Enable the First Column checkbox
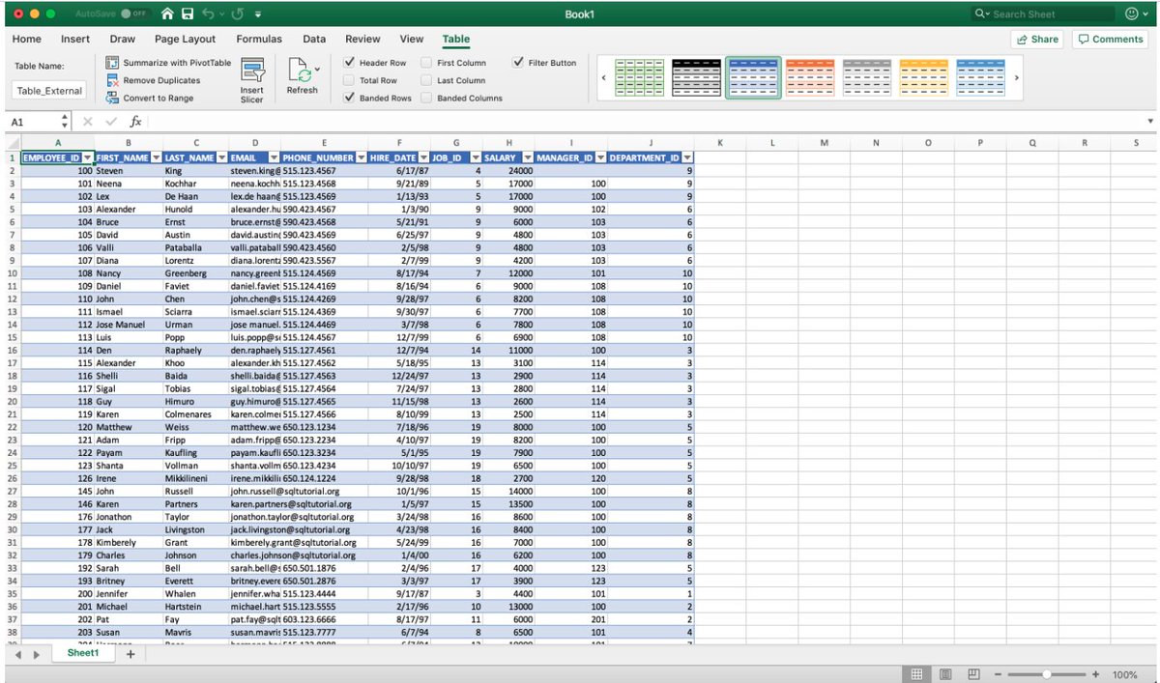Image resolution: width=1160 pixels, height=683 pixels. [x=426, y=63]
